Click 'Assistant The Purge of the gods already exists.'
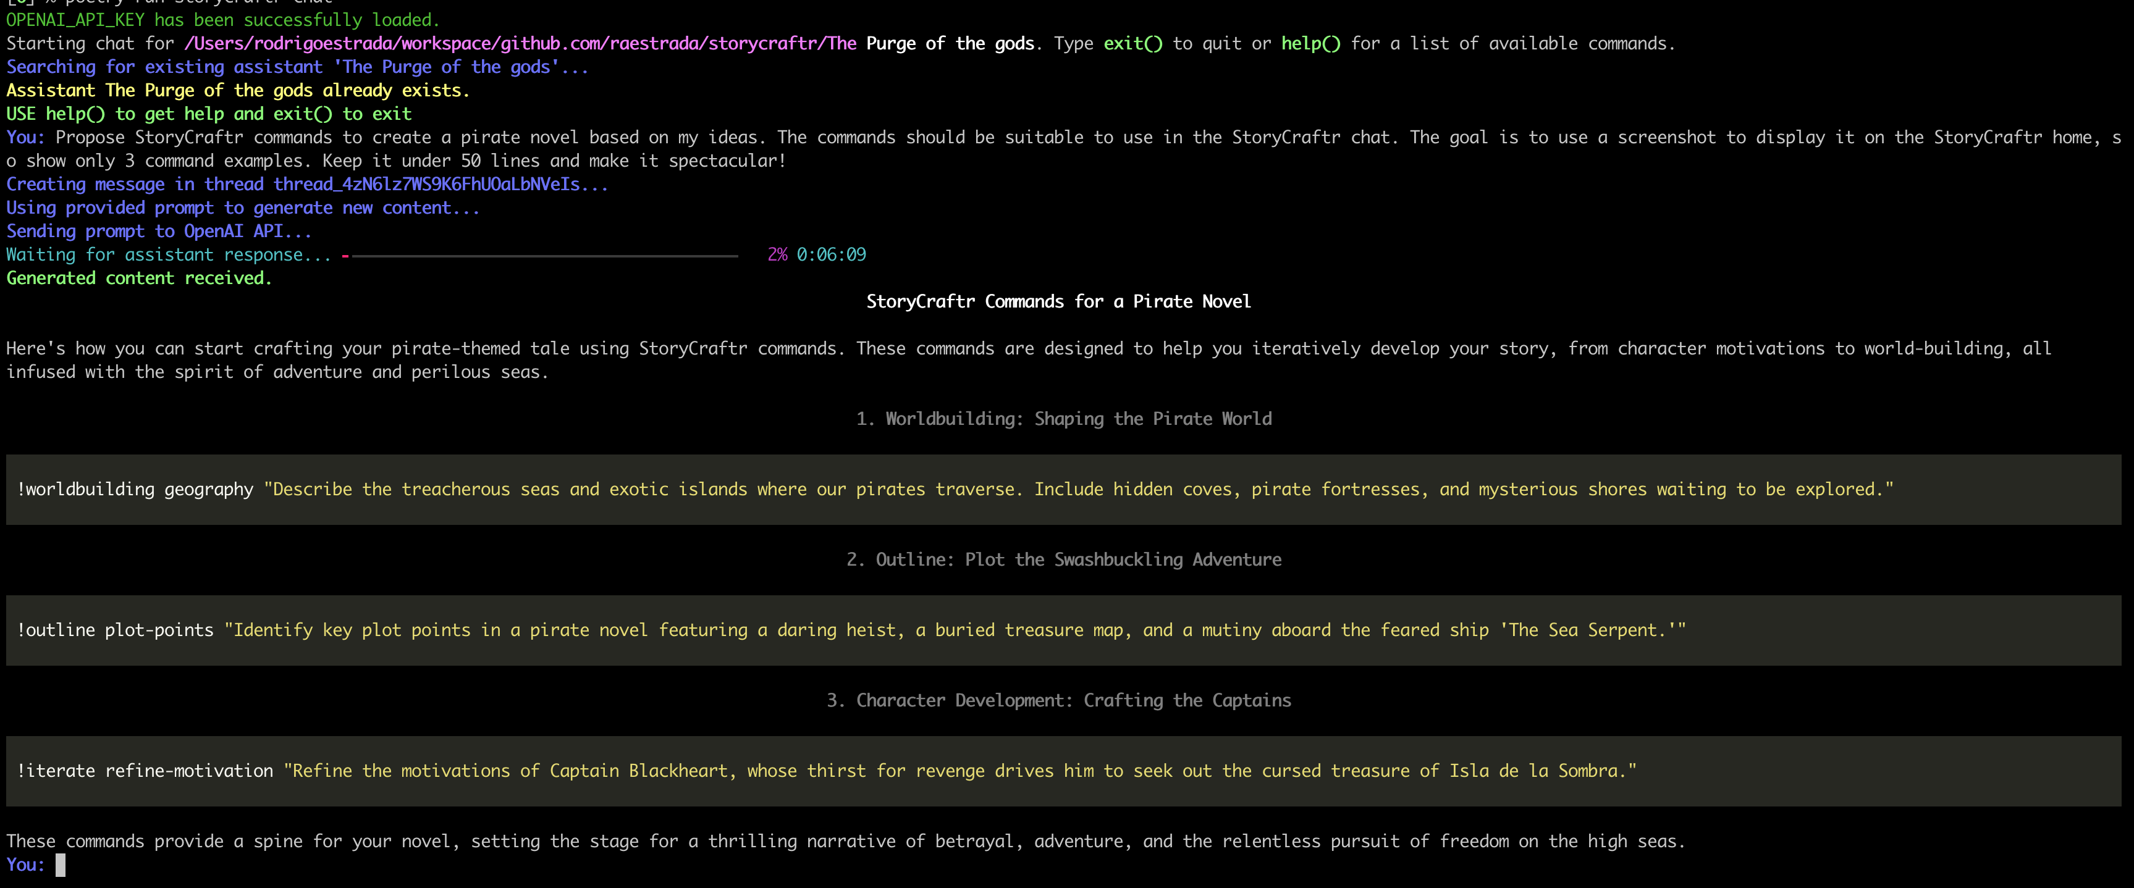The image size is (2134, 888). click(238, 90)
